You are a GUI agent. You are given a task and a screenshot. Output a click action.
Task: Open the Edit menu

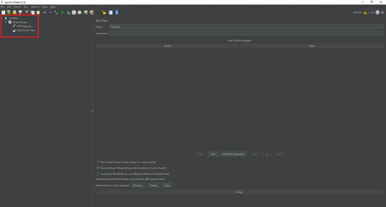9,7
